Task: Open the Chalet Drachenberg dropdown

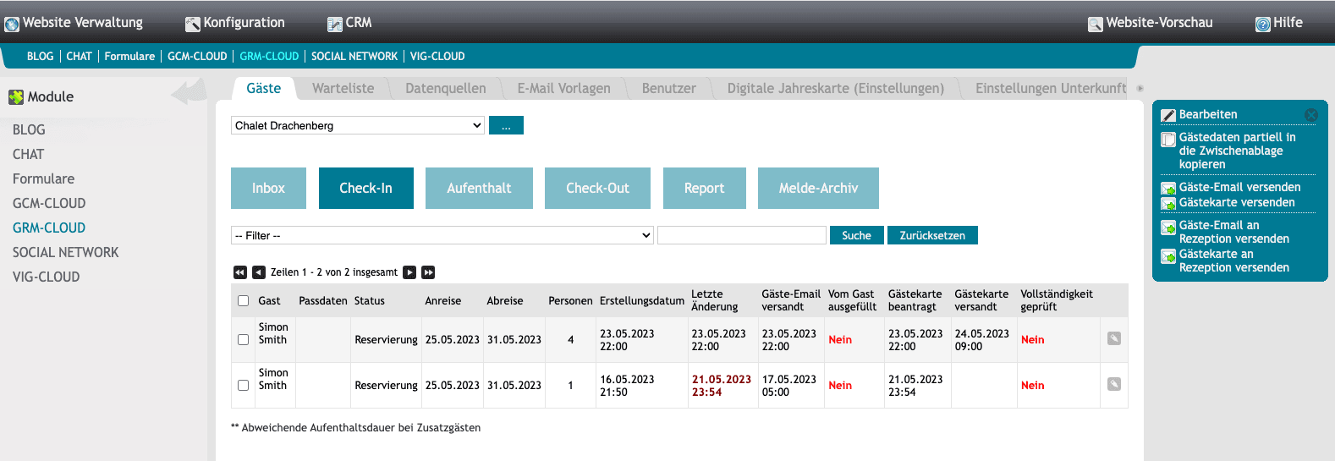Action: [358, 126]
